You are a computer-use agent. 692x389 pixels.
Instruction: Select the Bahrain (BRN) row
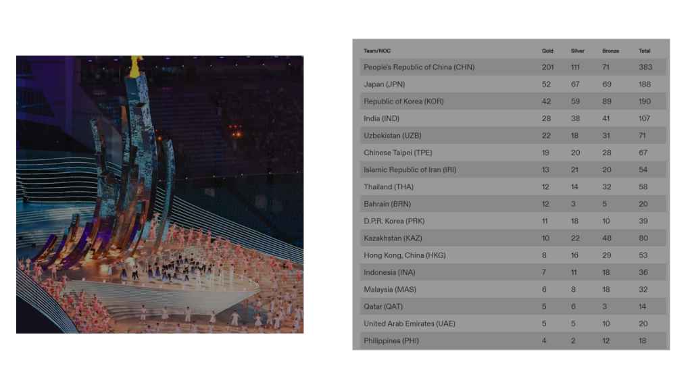[387, 204]
